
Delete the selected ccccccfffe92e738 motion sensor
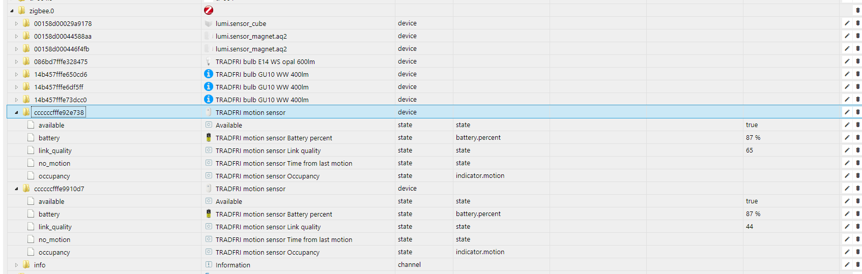click(858, 112)
